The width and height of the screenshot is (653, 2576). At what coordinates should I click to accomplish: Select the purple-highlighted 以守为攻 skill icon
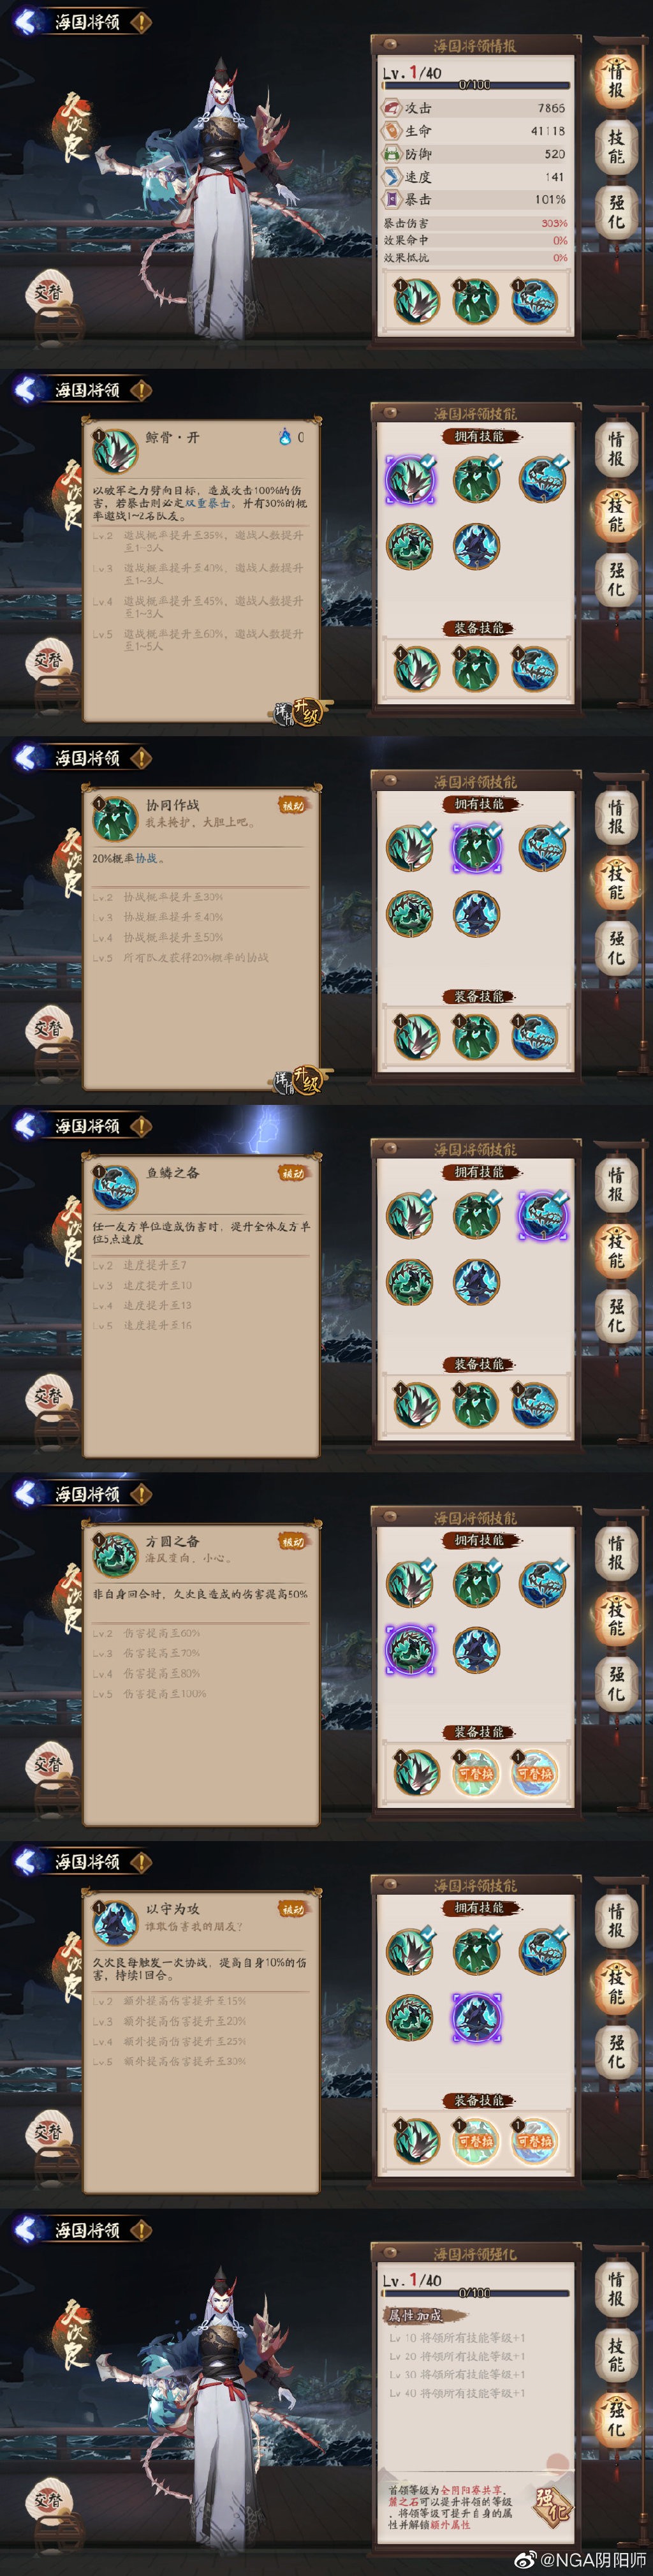pos(476,2017)
